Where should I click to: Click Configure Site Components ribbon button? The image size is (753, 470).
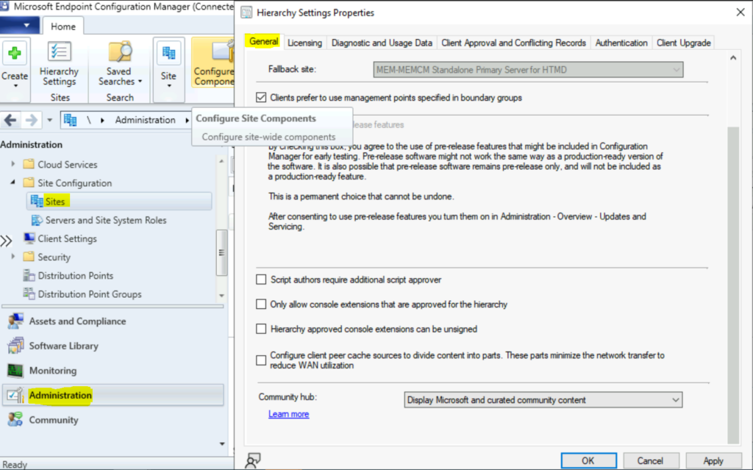[x=213, y=63]
